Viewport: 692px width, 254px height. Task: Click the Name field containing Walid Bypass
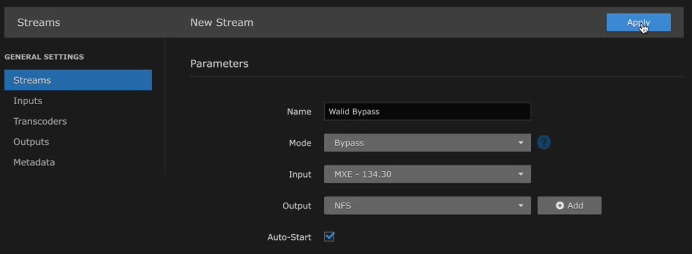pos(427,112)
